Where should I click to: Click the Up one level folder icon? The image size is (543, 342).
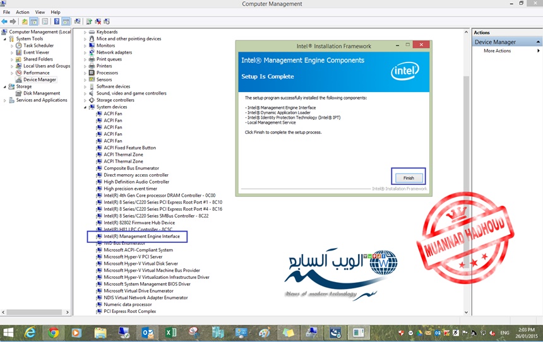click(x=25, y=21)
